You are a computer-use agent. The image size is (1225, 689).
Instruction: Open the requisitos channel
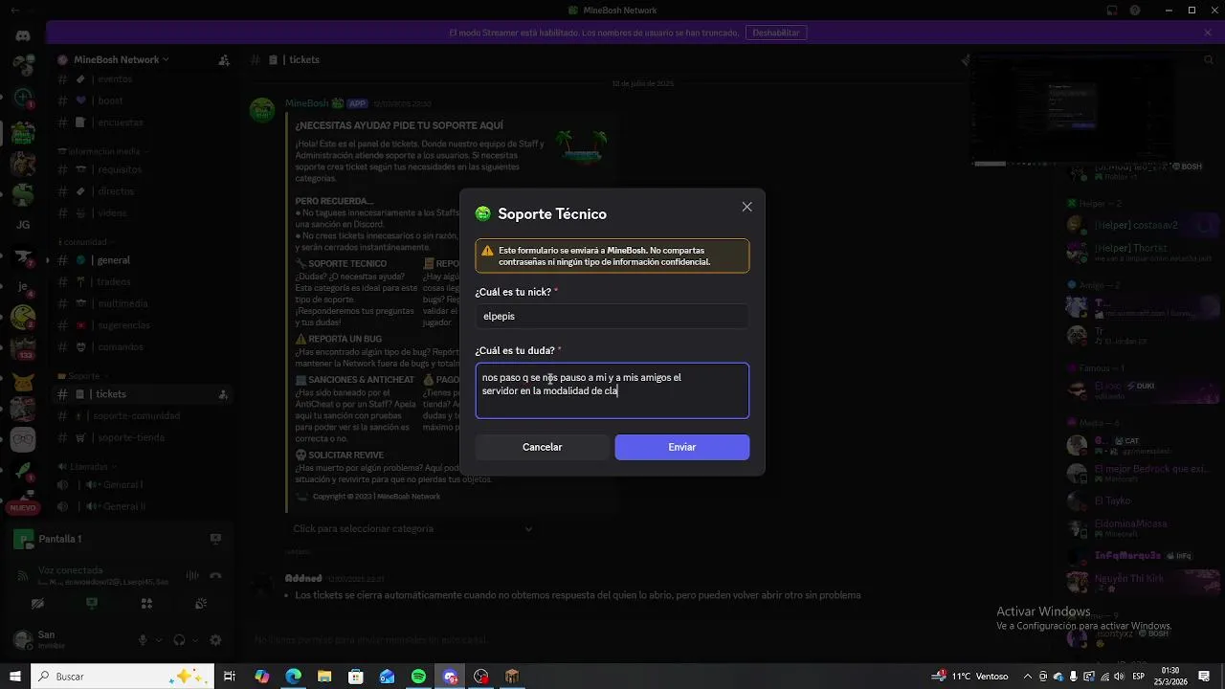point(144,169)
